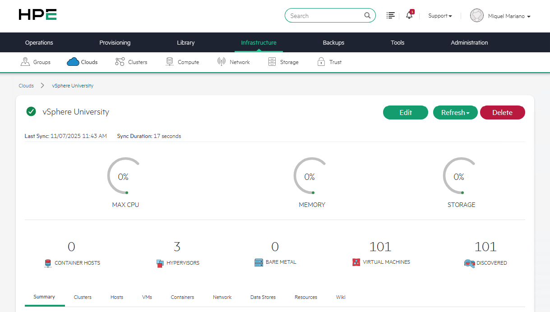The width and height of the screenshot is (550, 312).
Task: Expand the Refresh dropdown button
Action: [455, 113]
